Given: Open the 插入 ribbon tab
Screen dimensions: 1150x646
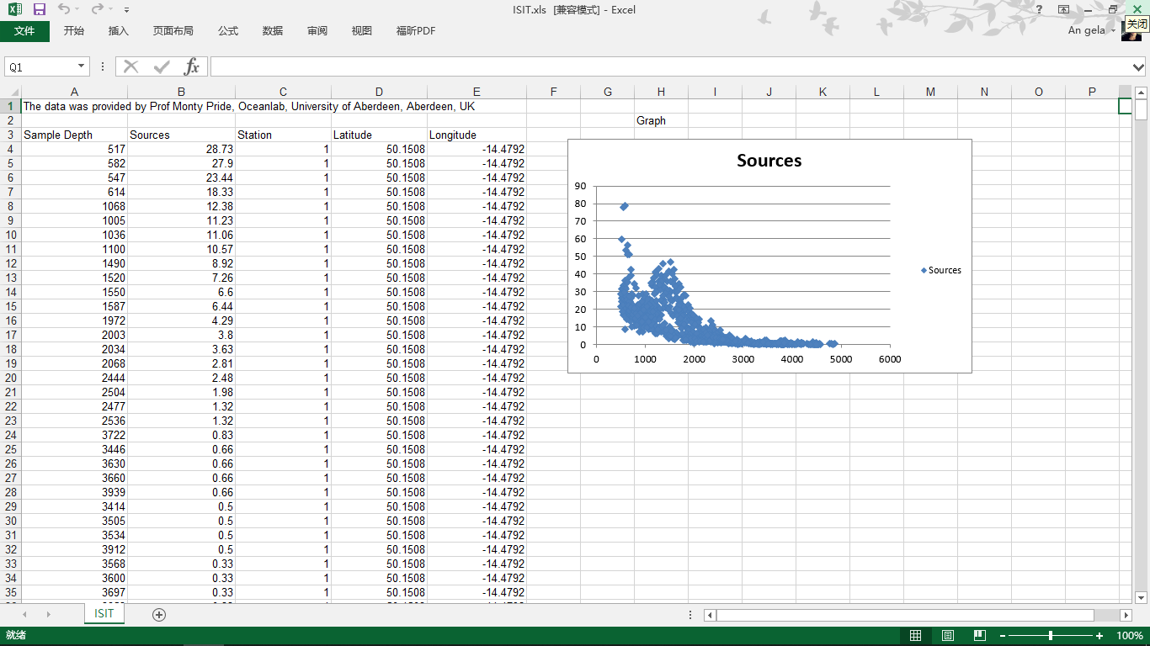Looking at the screenshot, I should (x=119, y=31).
